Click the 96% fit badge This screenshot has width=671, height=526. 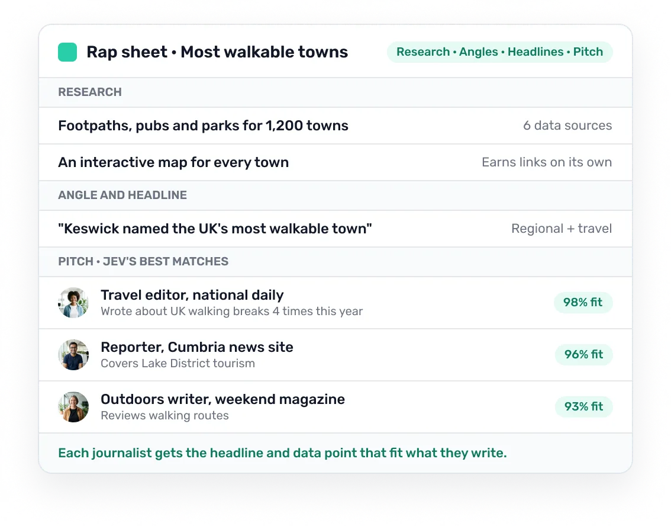pos(583,355)
